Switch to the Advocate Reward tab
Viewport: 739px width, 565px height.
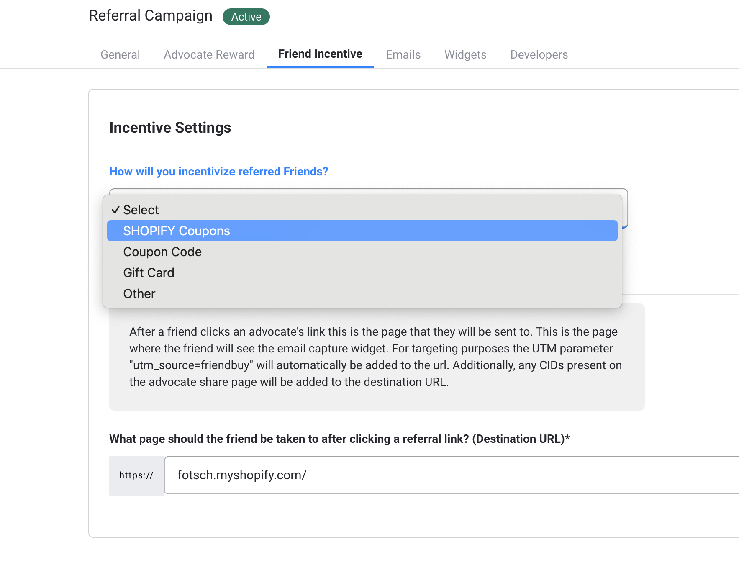point(209,54)
